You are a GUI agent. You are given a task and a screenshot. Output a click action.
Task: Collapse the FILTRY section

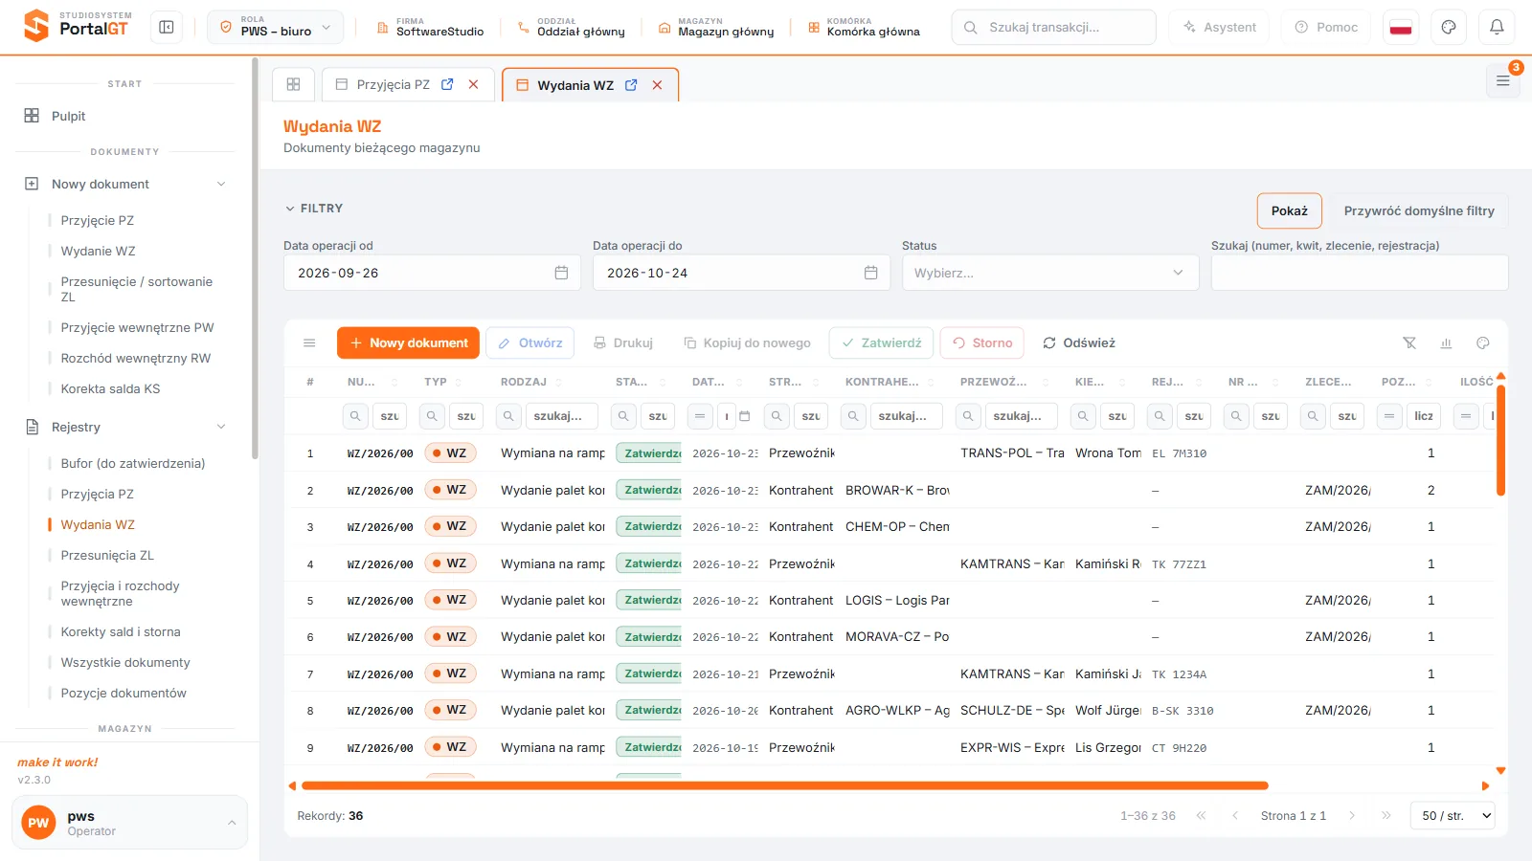(x=314, y=209)
